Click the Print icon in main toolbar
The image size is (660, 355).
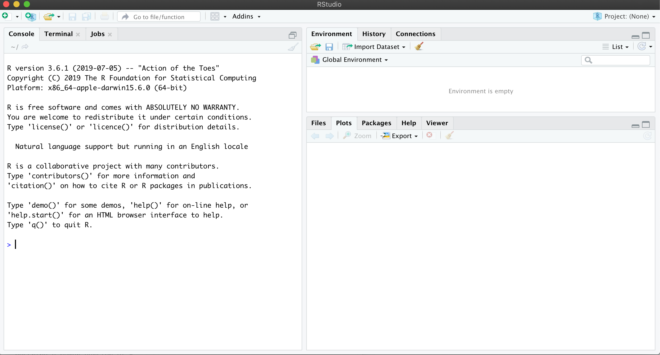pos(104,16)
